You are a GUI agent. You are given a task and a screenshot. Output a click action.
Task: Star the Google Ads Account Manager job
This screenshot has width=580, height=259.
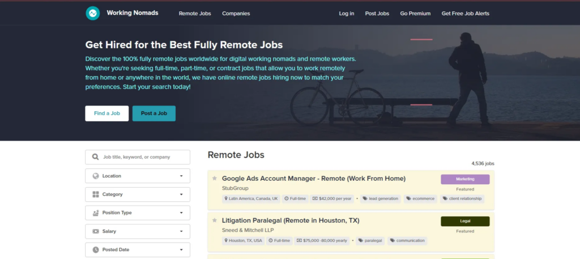[215, 179]
